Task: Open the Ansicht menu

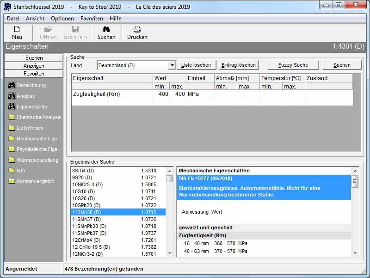Action: (35, 19)
